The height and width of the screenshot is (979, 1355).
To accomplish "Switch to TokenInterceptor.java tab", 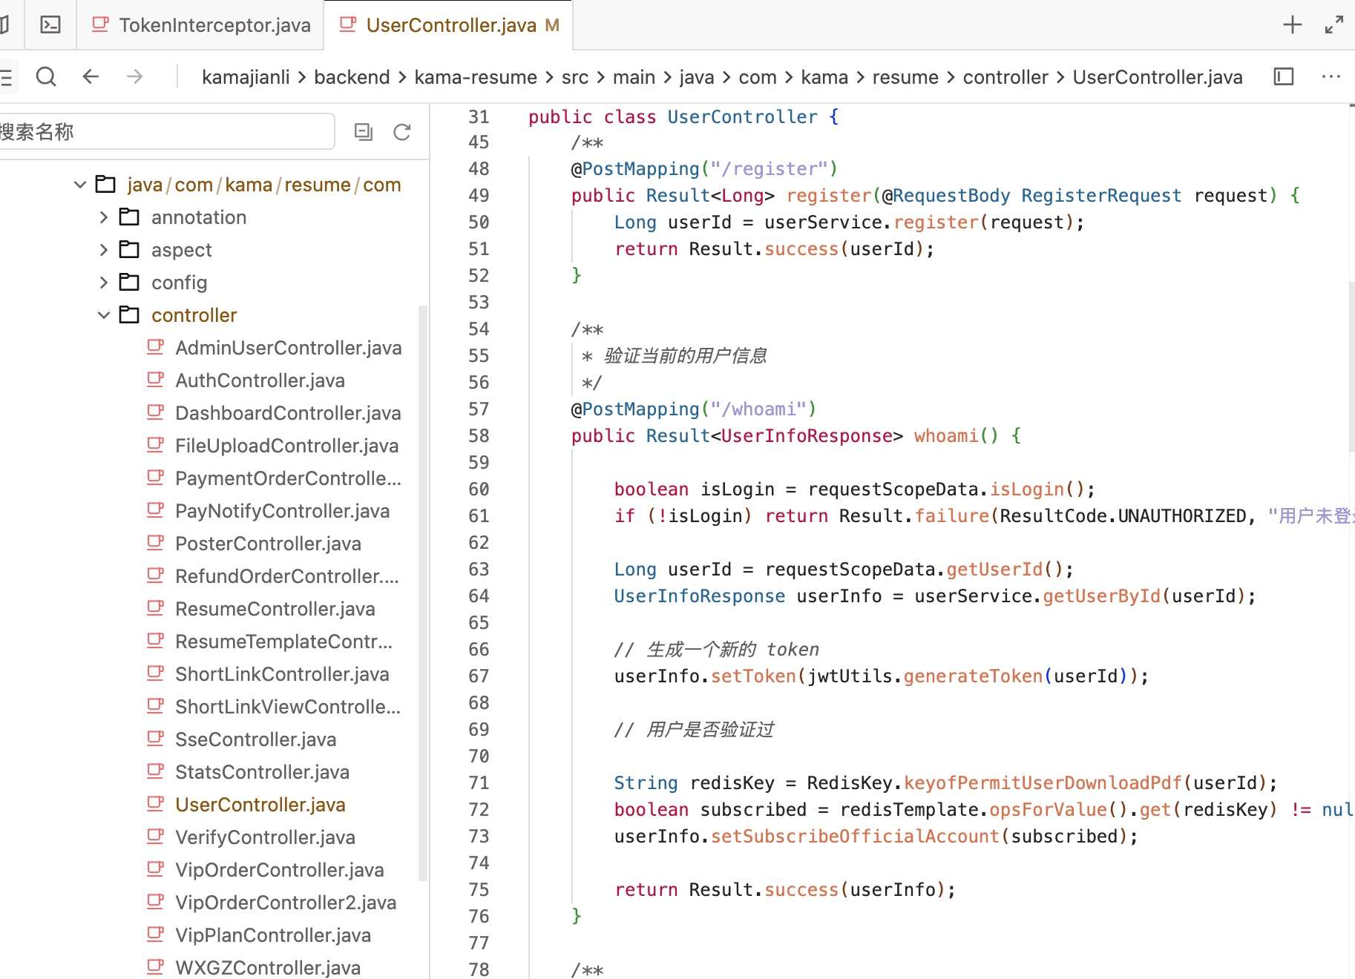I will pyautogui.click(x=200, y=25).
